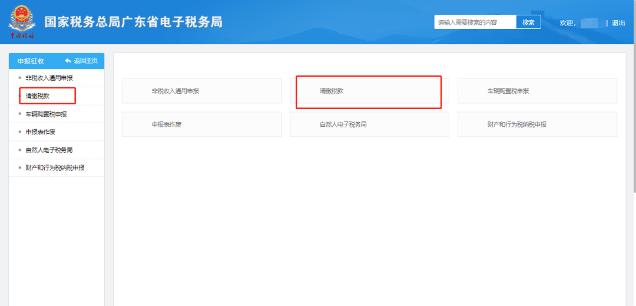The width and height of the screenshot is (636, 306).
Task: Open 自然人电子税务局 in sidebar
Action: pyautogui.click(x=49, y=150)
